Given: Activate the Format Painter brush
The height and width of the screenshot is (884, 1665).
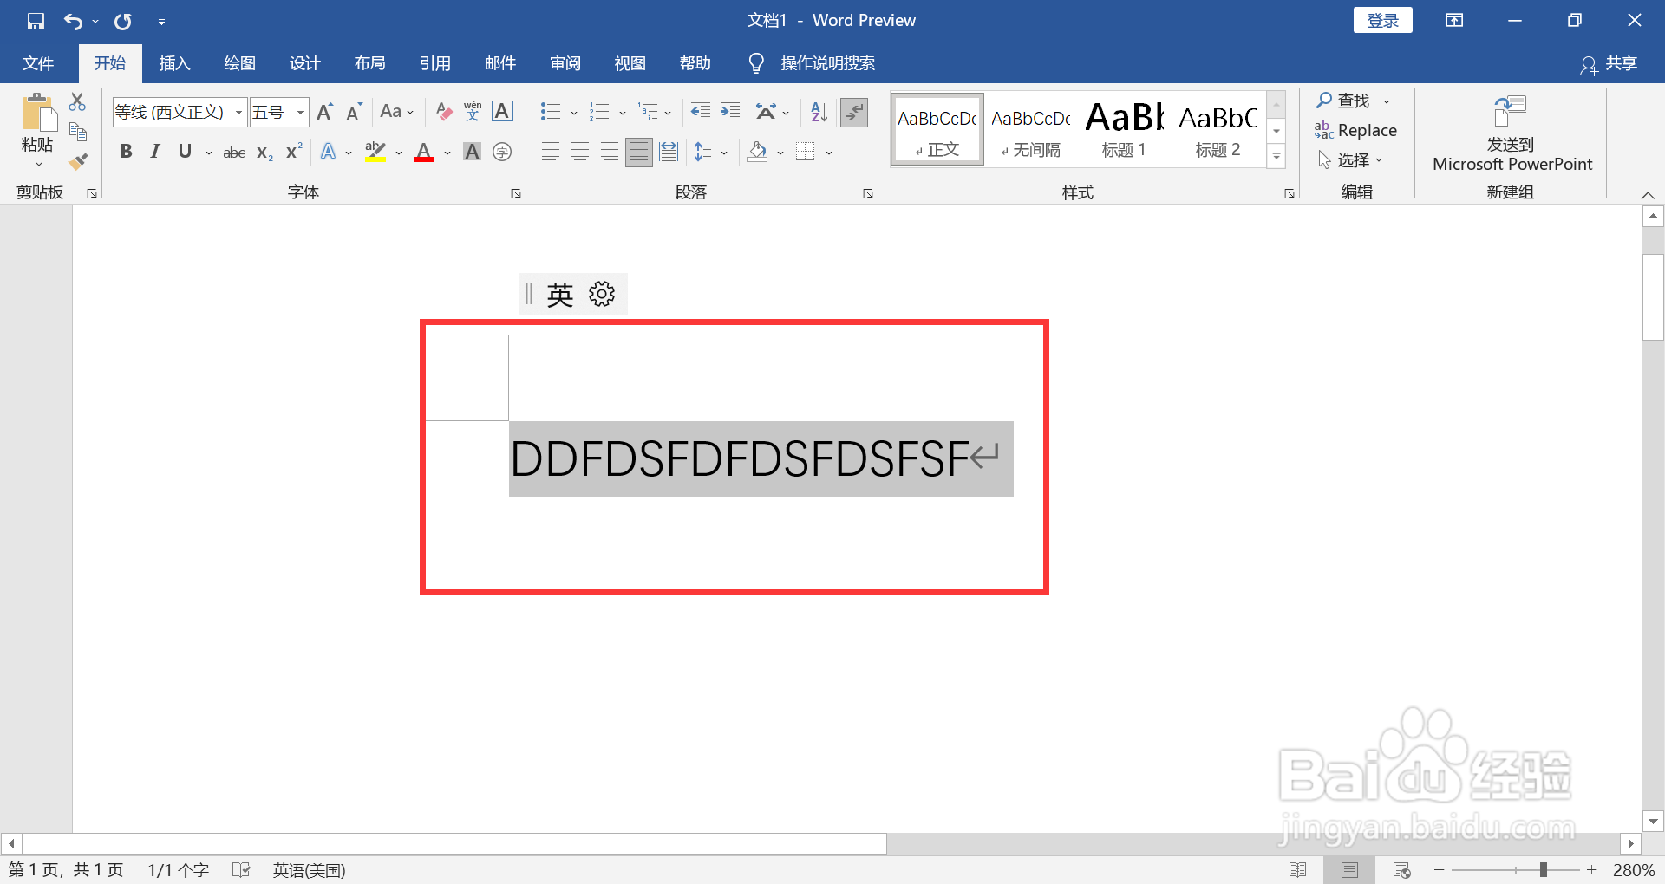Looking at the screenshot, I should click(78, 161).
